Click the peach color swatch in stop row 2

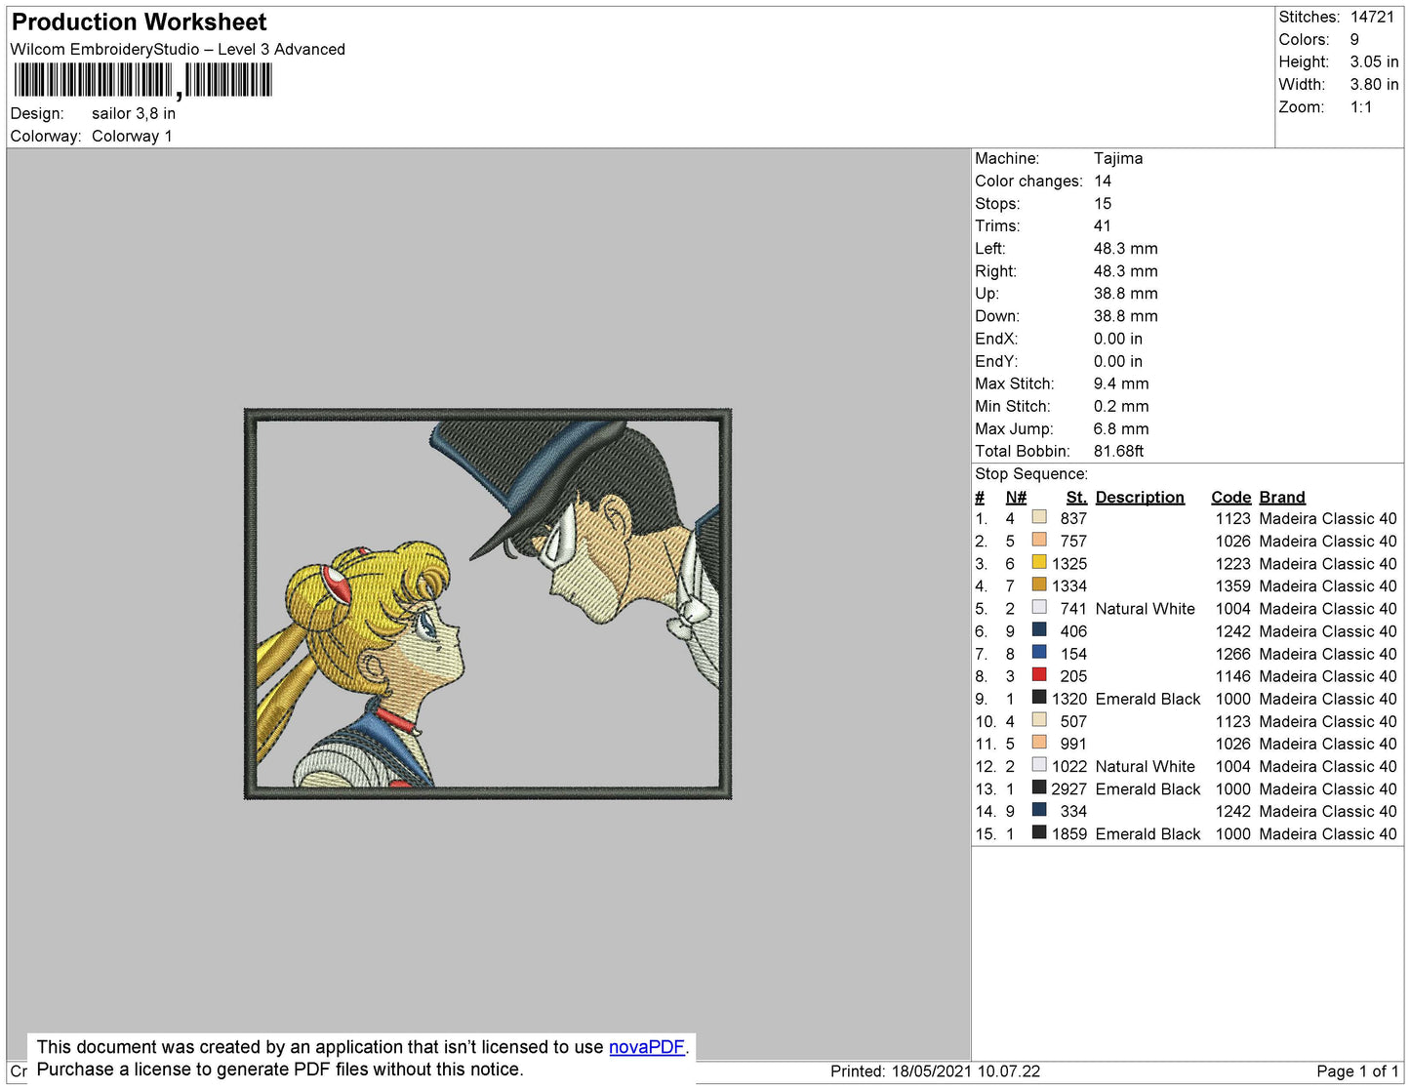[1039, 540]
